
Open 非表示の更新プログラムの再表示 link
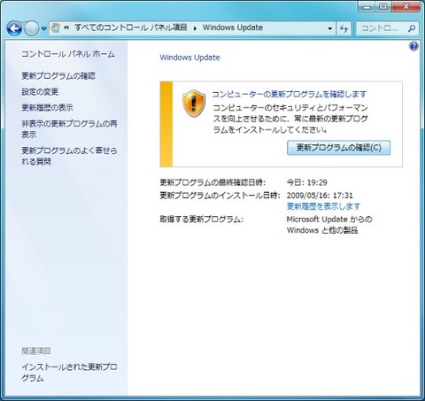click(69, 129)
